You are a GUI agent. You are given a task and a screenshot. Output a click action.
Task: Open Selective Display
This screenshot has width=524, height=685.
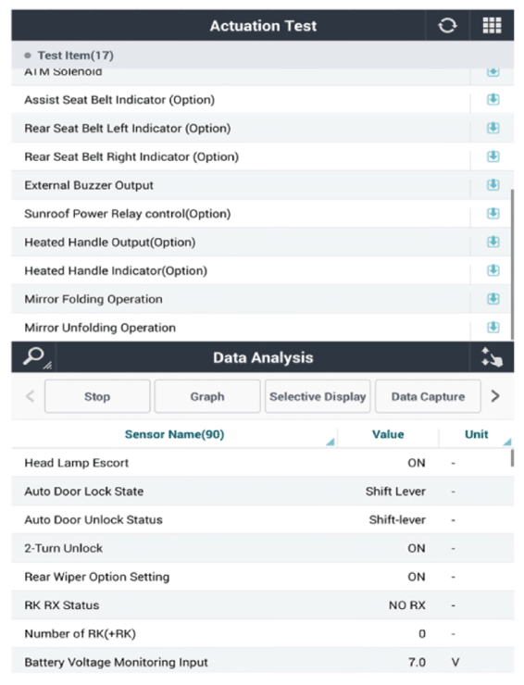(x=318, y=396)
